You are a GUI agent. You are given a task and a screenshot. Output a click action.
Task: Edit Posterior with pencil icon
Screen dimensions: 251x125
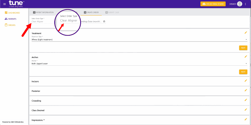(246, 90)
